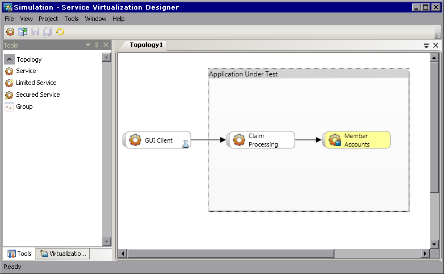Open the Tools panel dropdown arrow
The height and width of the screenshot is (274, 444).
point(88,45)
